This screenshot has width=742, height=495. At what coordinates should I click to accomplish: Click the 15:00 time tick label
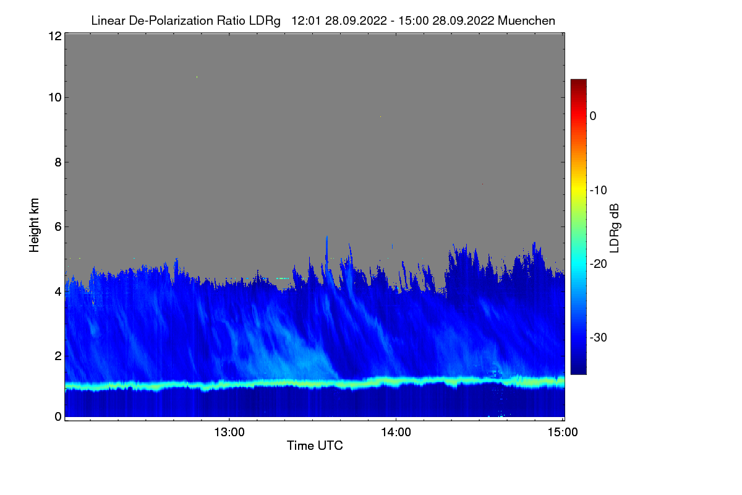tap(563, 433)
